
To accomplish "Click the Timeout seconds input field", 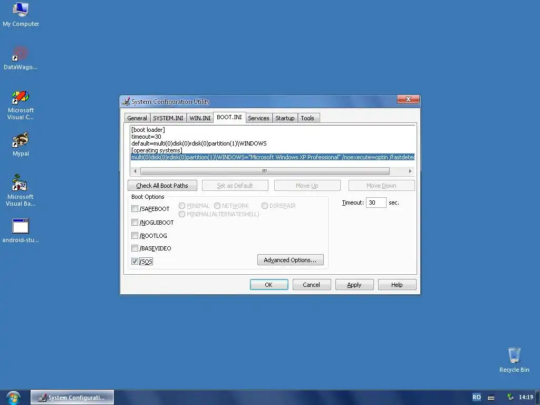I will [376, 202].
